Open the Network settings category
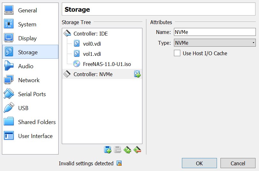The height and width of the screenshot is (171, 259). 30,80
